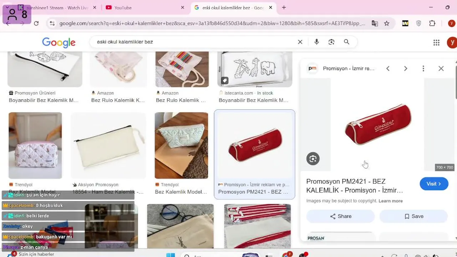Viewport: 457px width, 257px height.
Task: Open the PROSAN related image card
Action: [340, 237]
